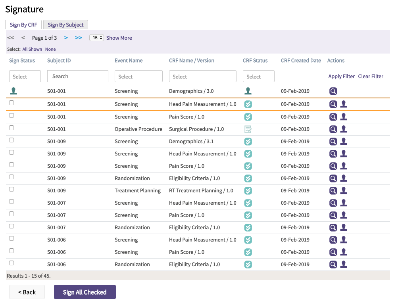
Task: Sign the S01-001 Head Pain Measurement CRF
Action: tap(344, 104)
